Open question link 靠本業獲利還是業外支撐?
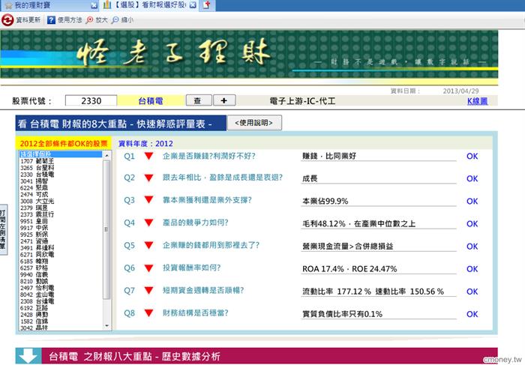Screen dimensions: 525x365 point(207,200)
